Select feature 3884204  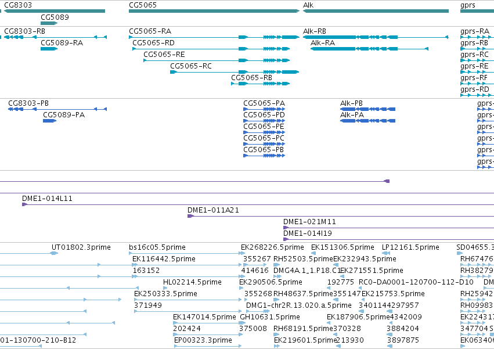point(403,329)
